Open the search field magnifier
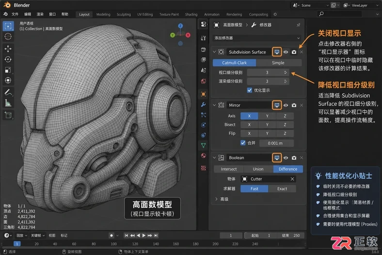This screenshot has width=382, height=255. pyautogui.click(x=321, y=14)
